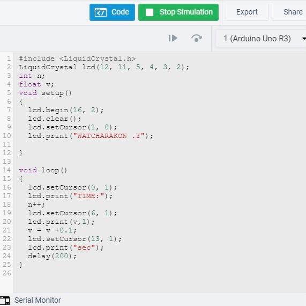Open the Arduino Uno R3 board dropdown
Viewport: 306px width, 306px height.
pyautogui.click(x=261, y=39)
